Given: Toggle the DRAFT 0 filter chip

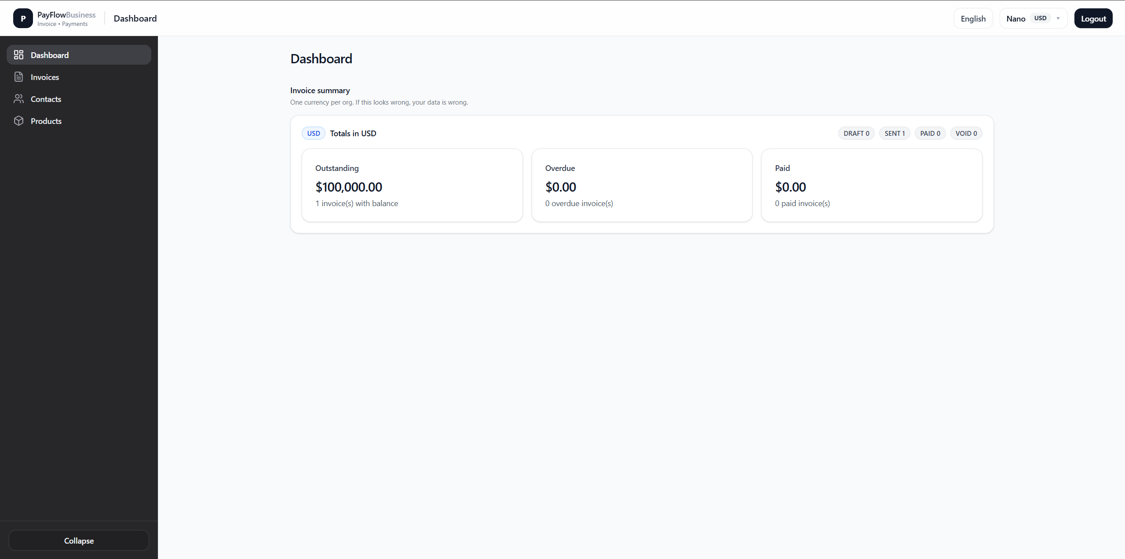Looking at the screenshot, I should coord(856,133).
